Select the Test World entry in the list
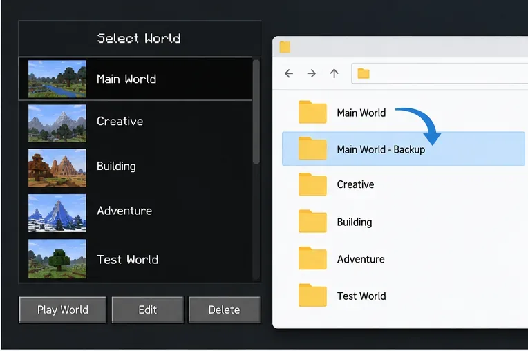Viewport: 528px width, 351px height. (x=135, y=258)
